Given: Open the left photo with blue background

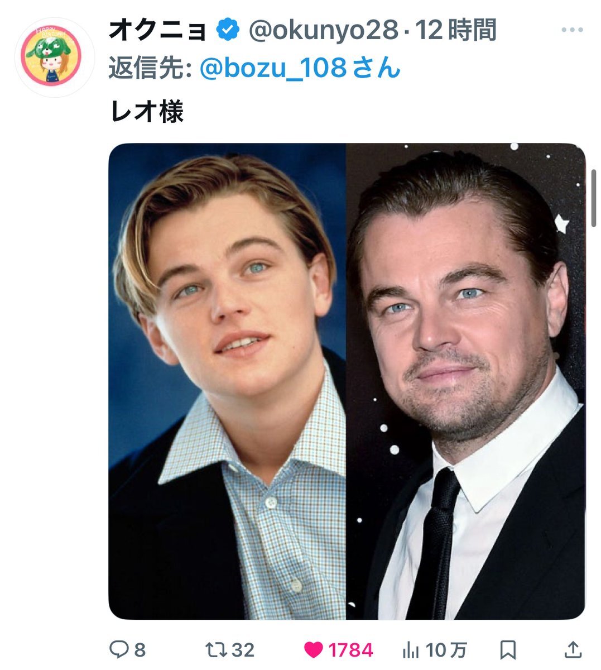Looking at the screenshot, I should (x=227, y=381).
